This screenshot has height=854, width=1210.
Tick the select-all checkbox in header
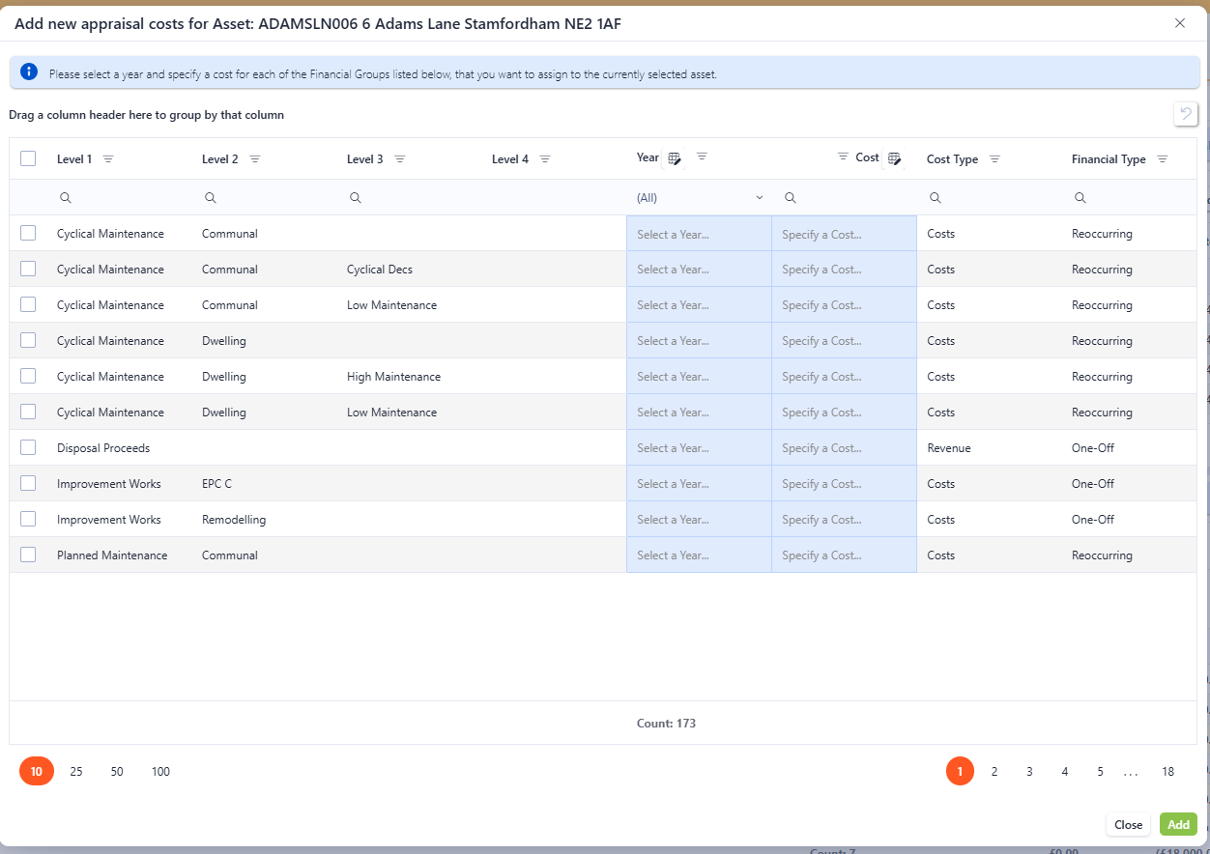coord(28,158)
